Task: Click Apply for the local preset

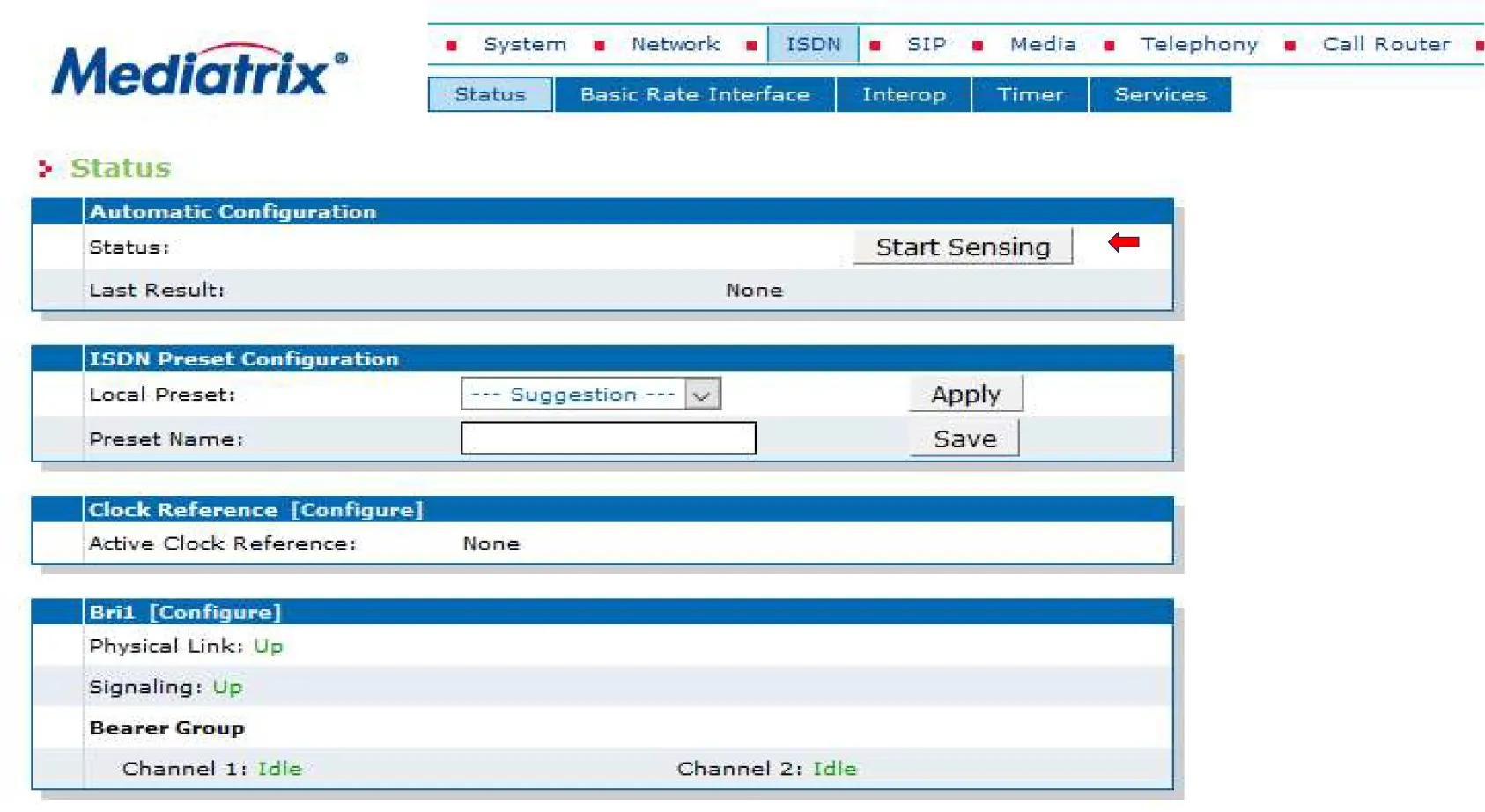Action: point(965,394)
